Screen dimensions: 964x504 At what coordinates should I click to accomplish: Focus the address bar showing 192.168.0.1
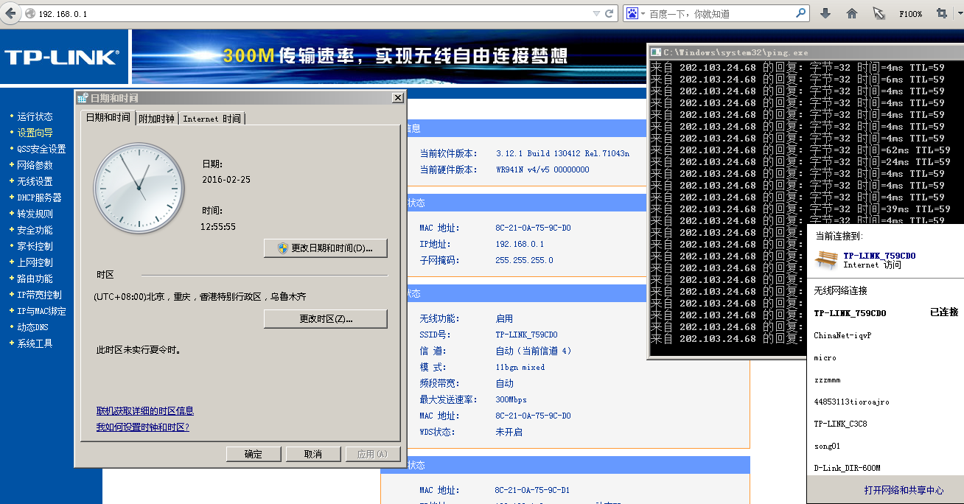pos(313,13)
